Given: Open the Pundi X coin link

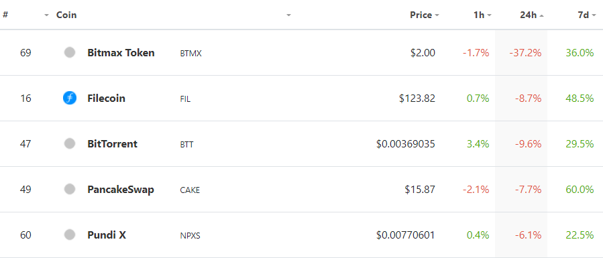Looking at the screenshot, I should 107,235.
